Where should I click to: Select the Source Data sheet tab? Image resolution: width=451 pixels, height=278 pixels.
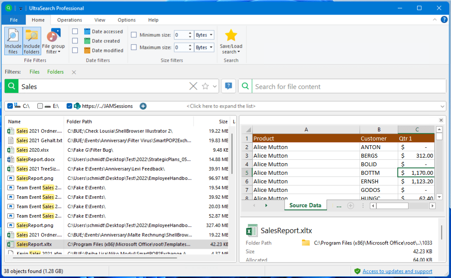(x=305, y=205)
